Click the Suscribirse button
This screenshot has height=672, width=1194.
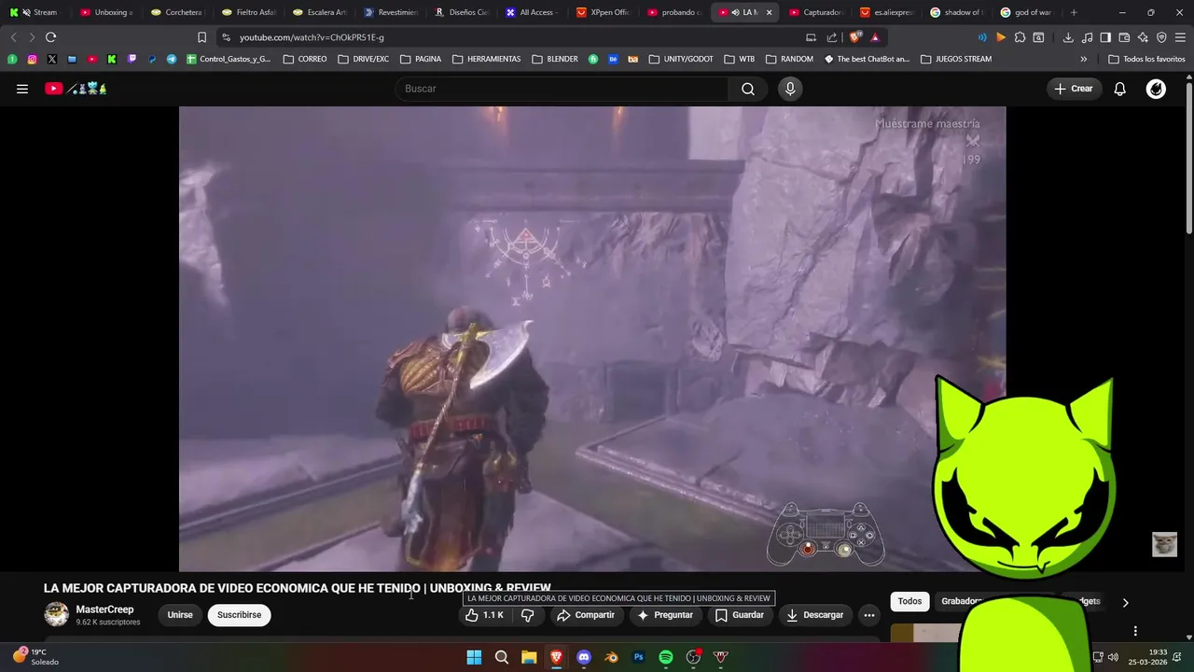point(239,615)
